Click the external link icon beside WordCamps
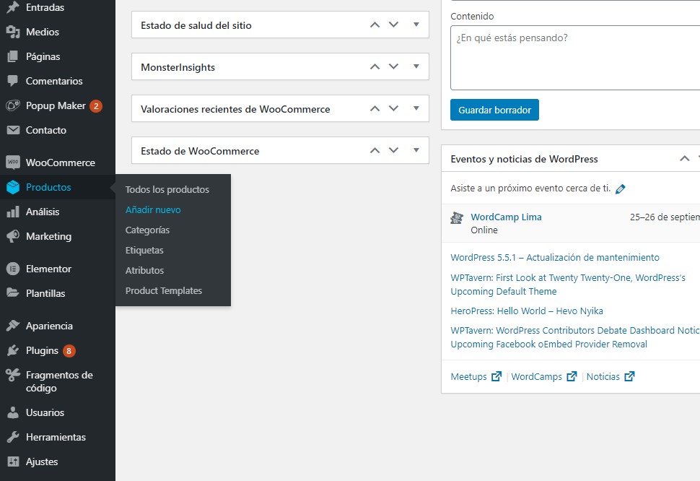This screenshot has width=700, height=481. pos(572,376)
